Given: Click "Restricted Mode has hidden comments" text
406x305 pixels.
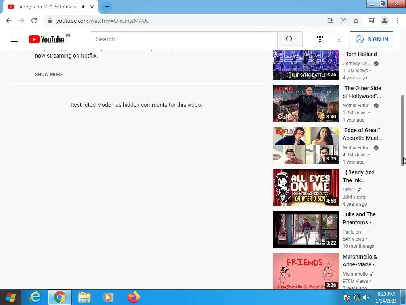Looking at the screenshot, I should coord(136,105).
